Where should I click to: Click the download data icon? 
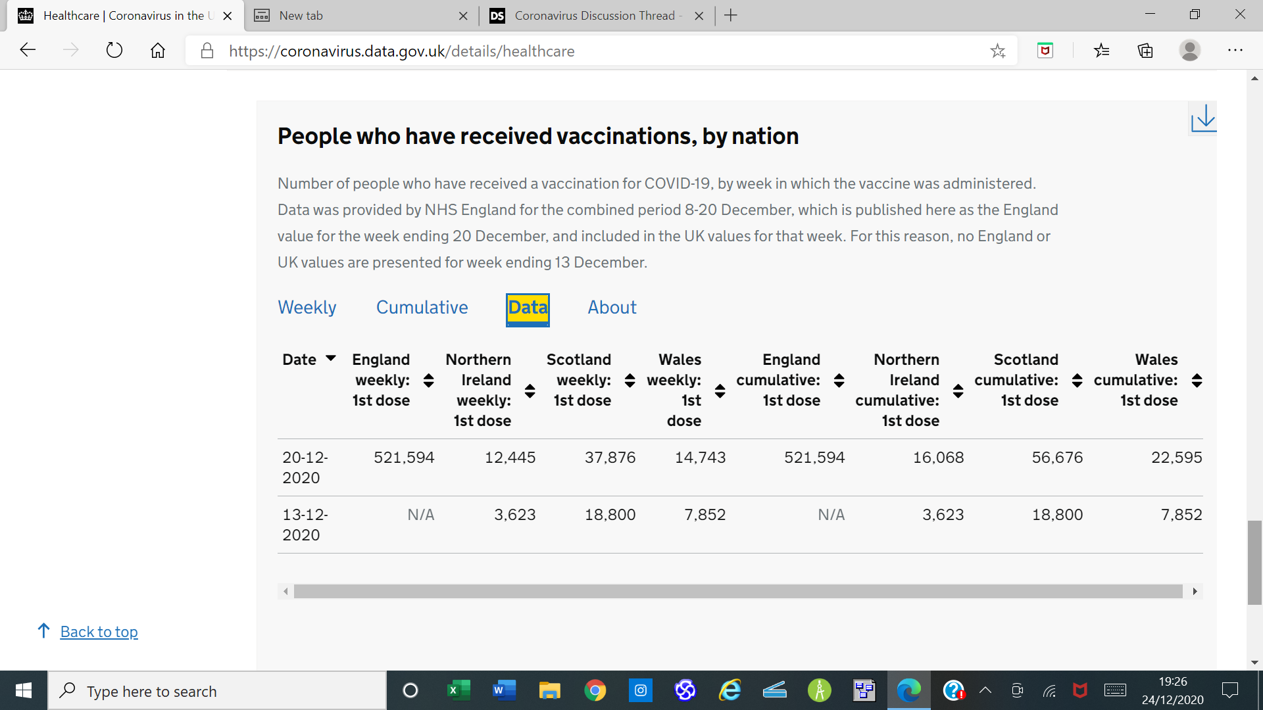click(x=1203, y=118)
